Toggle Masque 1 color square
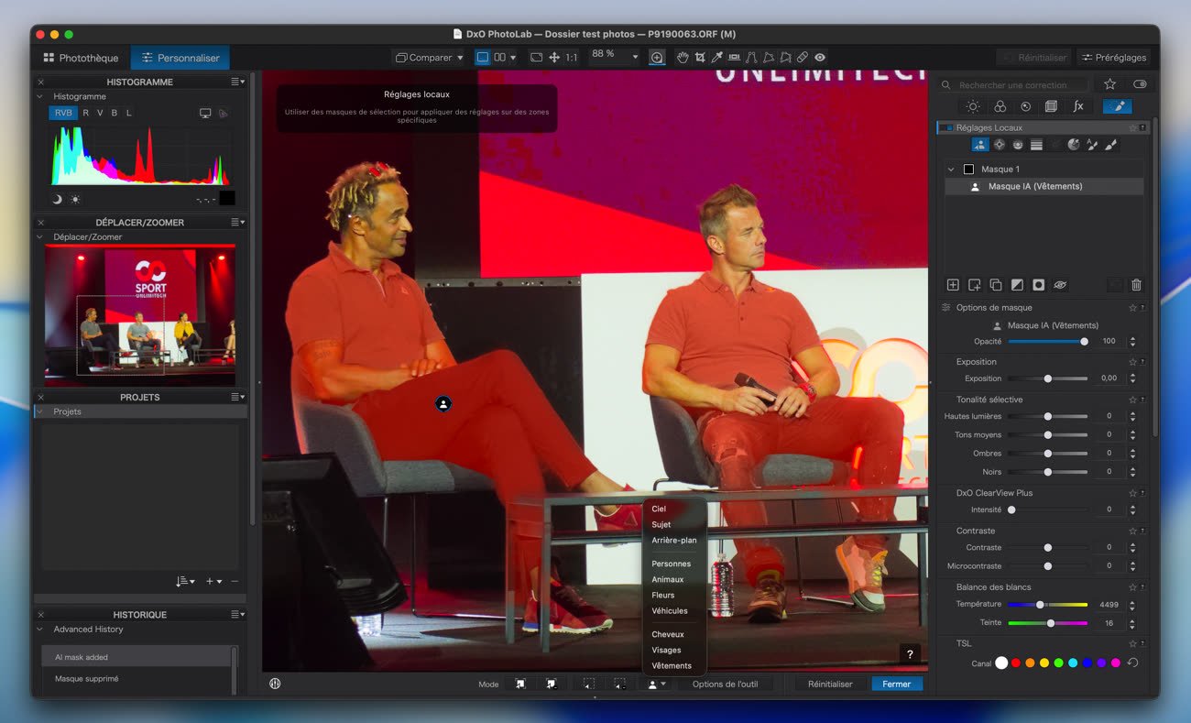The image size is (1191, 723). point(968,169)
